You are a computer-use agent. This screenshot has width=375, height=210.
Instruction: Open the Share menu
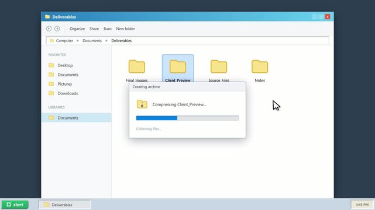tap(94, 29)
